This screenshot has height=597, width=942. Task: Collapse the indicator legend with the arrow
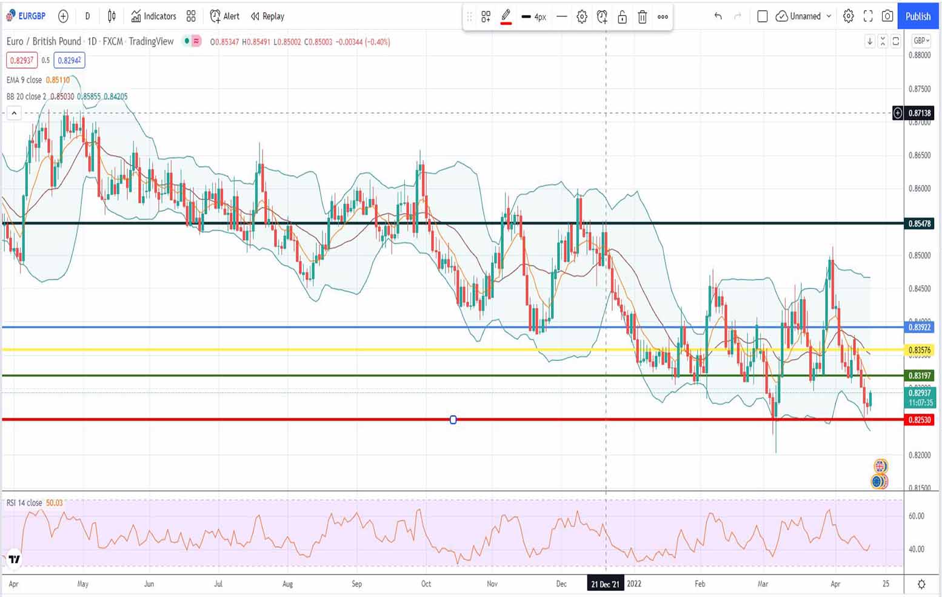(x=14, y=113)
